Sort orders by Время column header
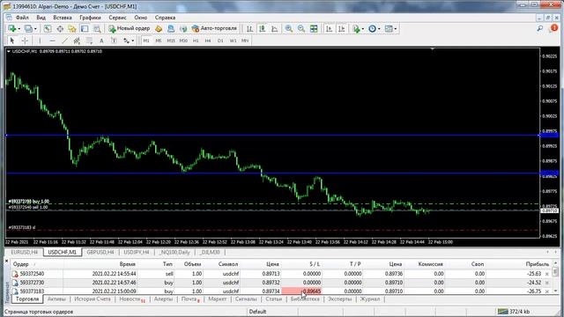The image size is (564, 317). tap(127, 264)
